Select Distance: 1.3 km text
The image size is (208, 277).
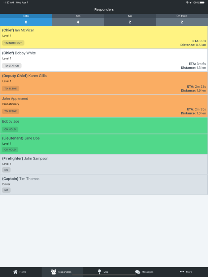point(194,68)
